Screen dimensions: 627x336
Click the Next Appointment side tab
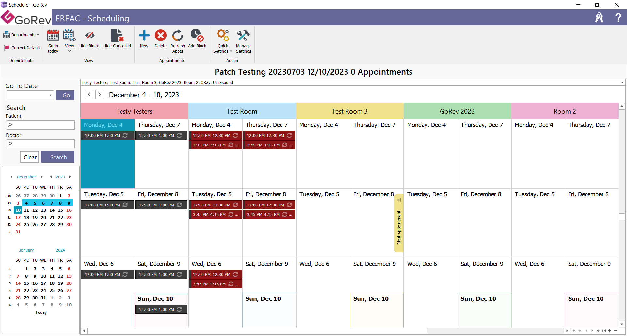pos(399,223)
